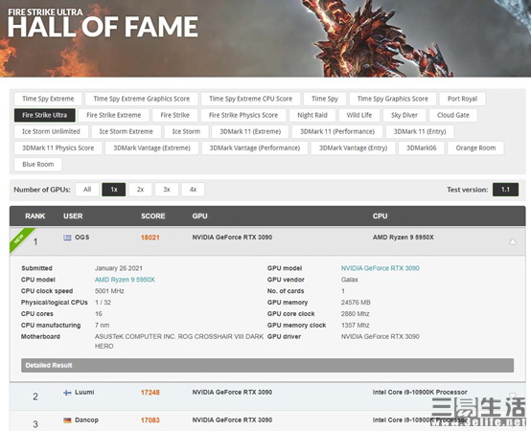Click the submitted date January 26 2021
The image size is (531, 431).
[119, 268]
